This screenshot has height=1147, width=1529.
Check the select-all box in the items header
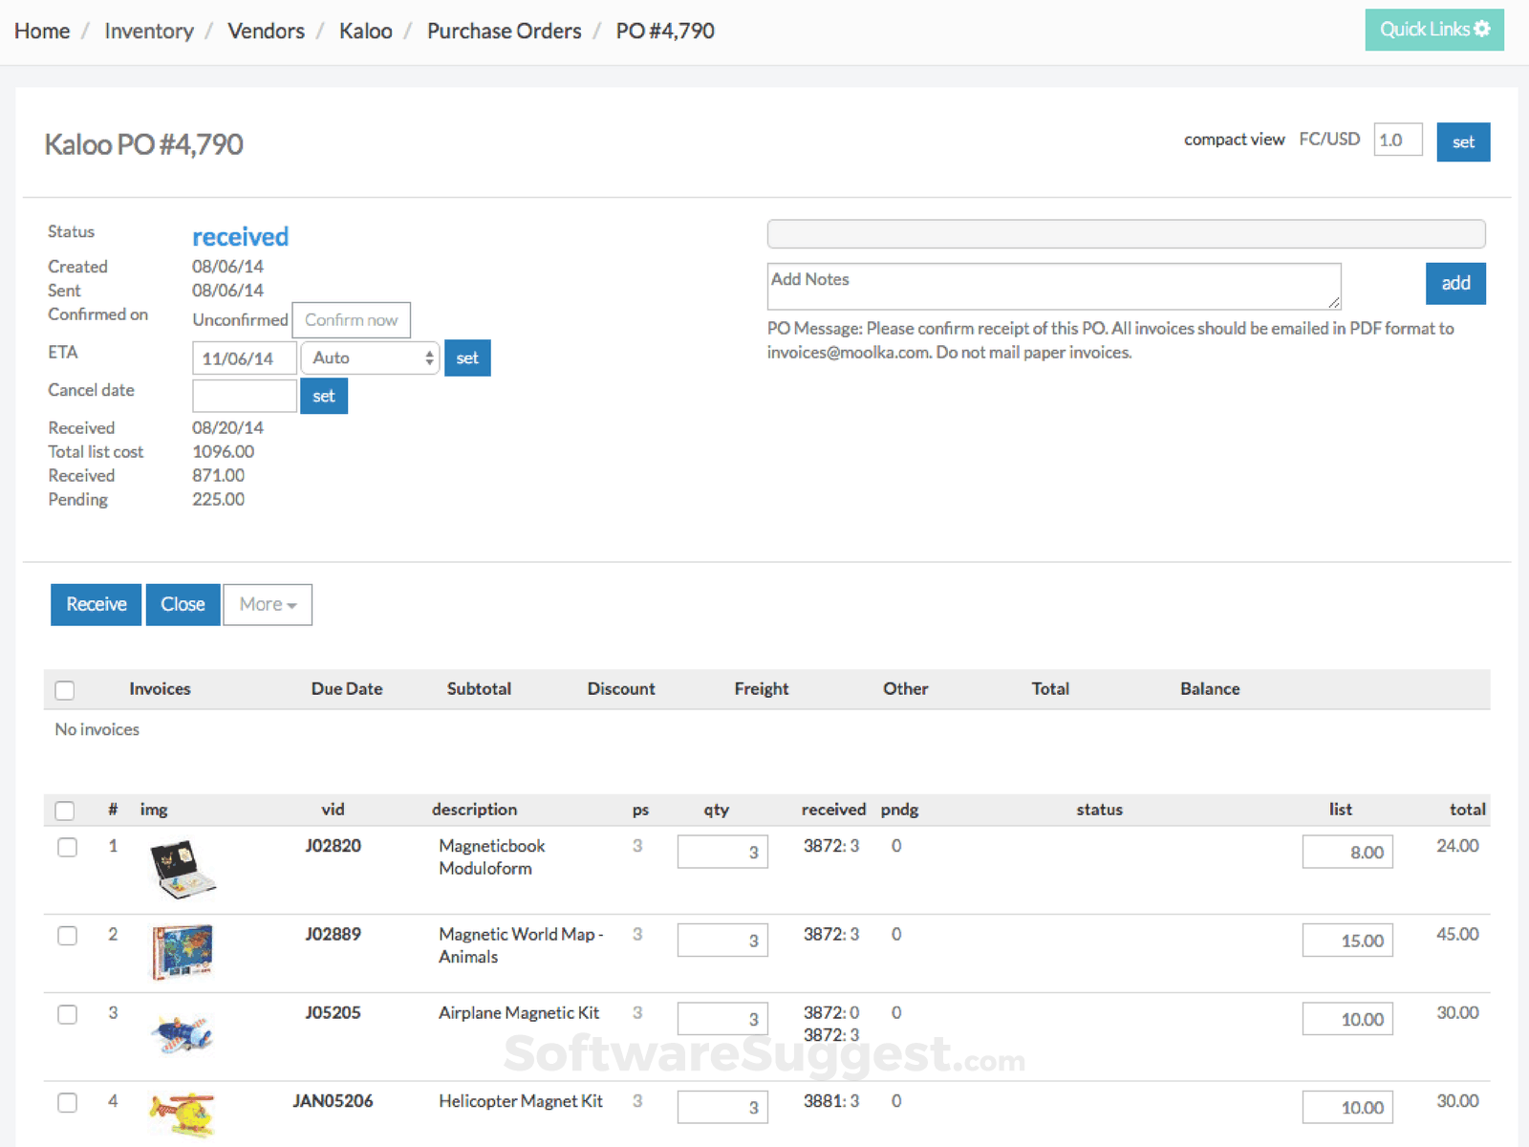pyautogui.click(x=65, y=810)
